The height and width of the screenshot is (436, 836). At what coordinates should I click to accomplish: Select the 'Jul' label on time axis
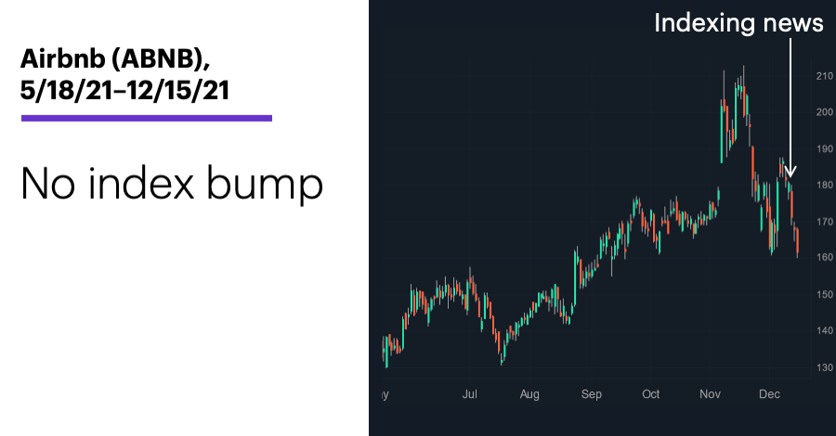click(x=470, y=394)
